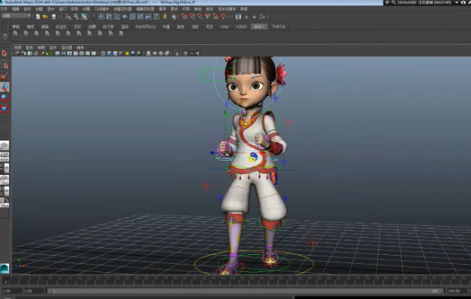Toggle the resolution gate display
This screenshot has height=299, width=471.
point(70,53)
